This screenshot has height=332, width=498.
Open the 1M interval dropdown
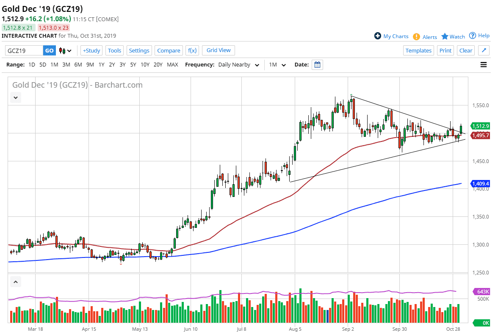click(x=277, y=65)
